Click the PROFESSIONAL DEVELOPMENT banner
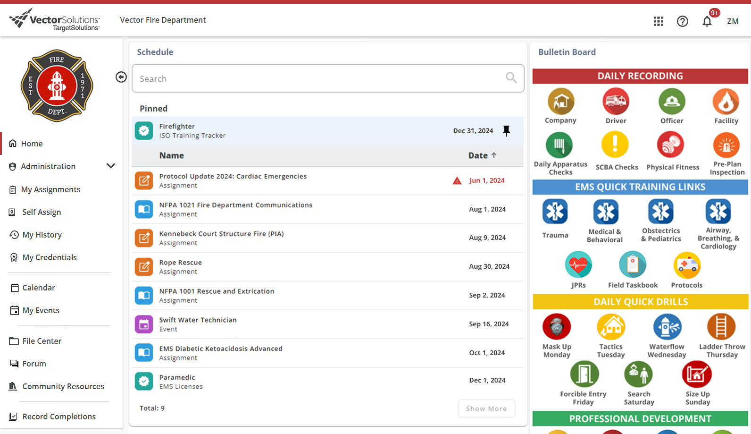Image resolution: width=751 pixels, height=434 pixels. click(640, 419)
